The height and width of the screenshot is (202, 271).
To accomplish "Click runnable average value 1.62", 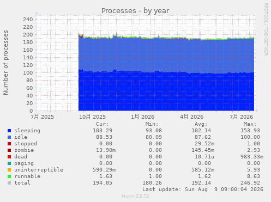I will 204,176.
